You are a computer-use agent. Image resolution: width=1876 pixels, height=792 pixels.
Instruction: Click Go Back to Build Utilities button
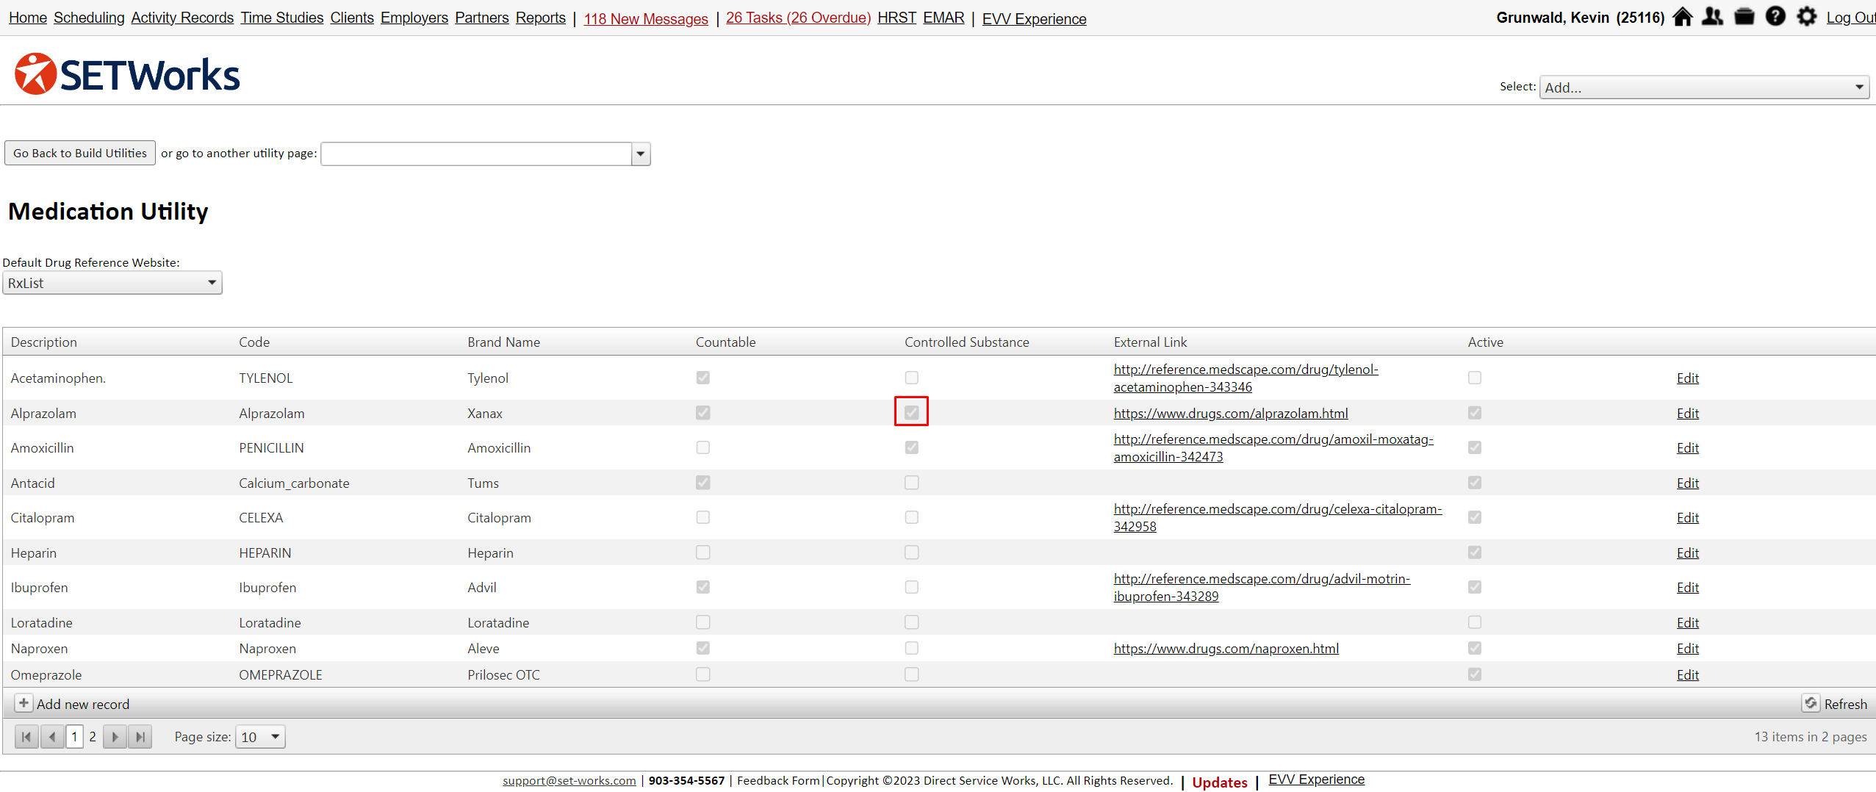click(x=80, y=153)
